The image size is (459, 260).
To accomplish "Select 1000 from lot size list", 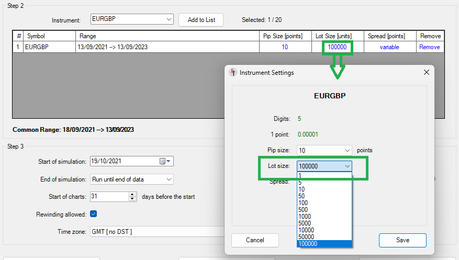I will click(x=305, y=217).
